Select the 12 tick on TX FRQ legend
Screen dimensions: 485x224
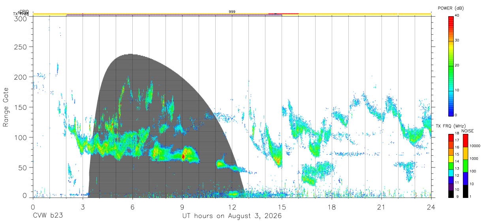point(457,175)
